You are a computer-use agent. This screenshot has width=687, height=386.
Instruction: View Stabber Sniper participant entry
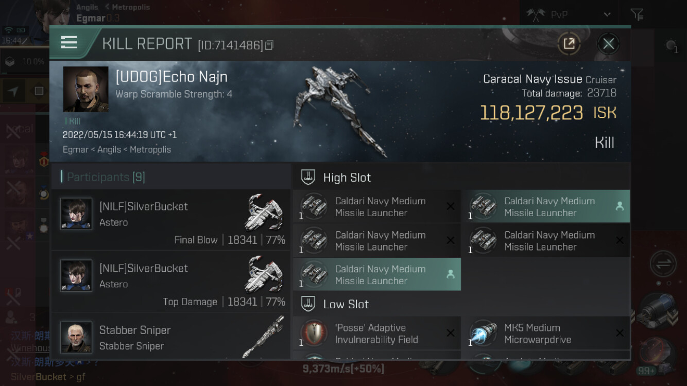(170, 336)
